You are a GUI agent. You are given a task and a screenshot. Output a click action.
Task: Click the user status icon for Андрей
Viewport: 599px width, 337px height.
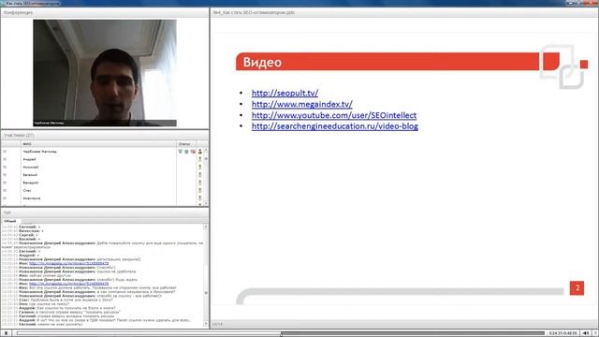click(199, 159)
